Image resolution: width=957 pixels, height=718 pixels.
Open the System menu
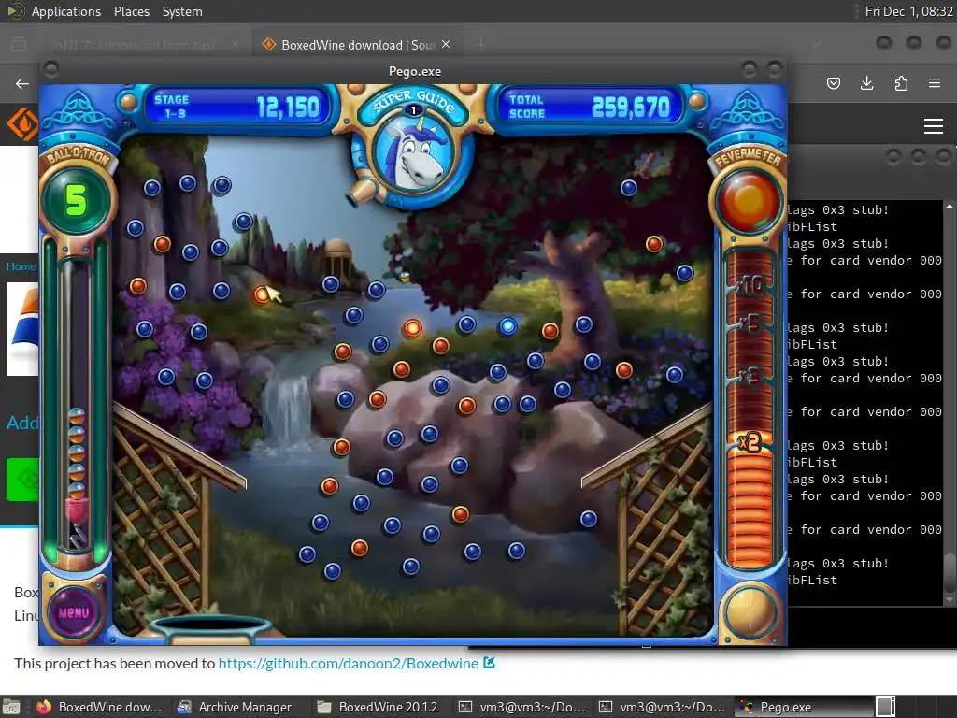coord(182,11)
